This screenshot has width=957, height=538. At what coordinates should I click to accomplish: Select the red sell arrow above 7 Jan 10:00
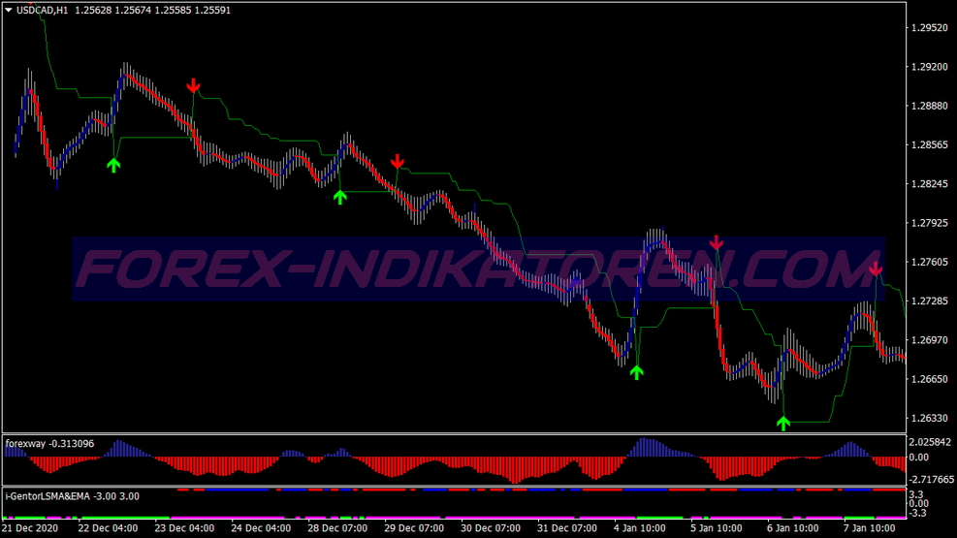876,269
